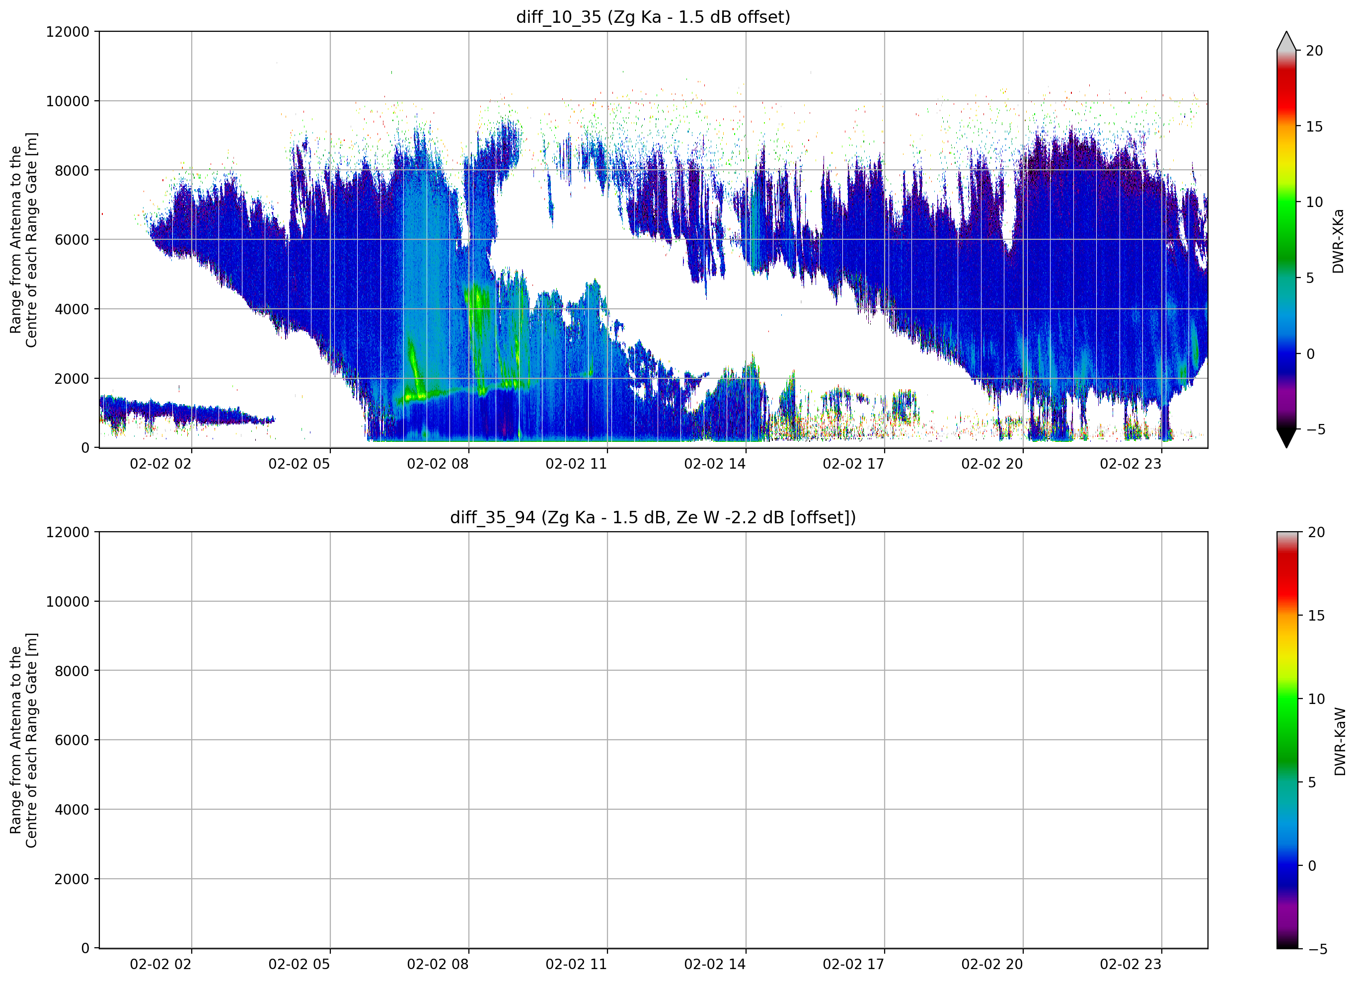
Task: Click top plot x-axis label '02-02 02'
Action: (160, 464)
